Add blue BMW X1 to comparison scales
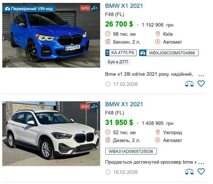The height and width of the screenshot is (184, 213). click(189, 84)
